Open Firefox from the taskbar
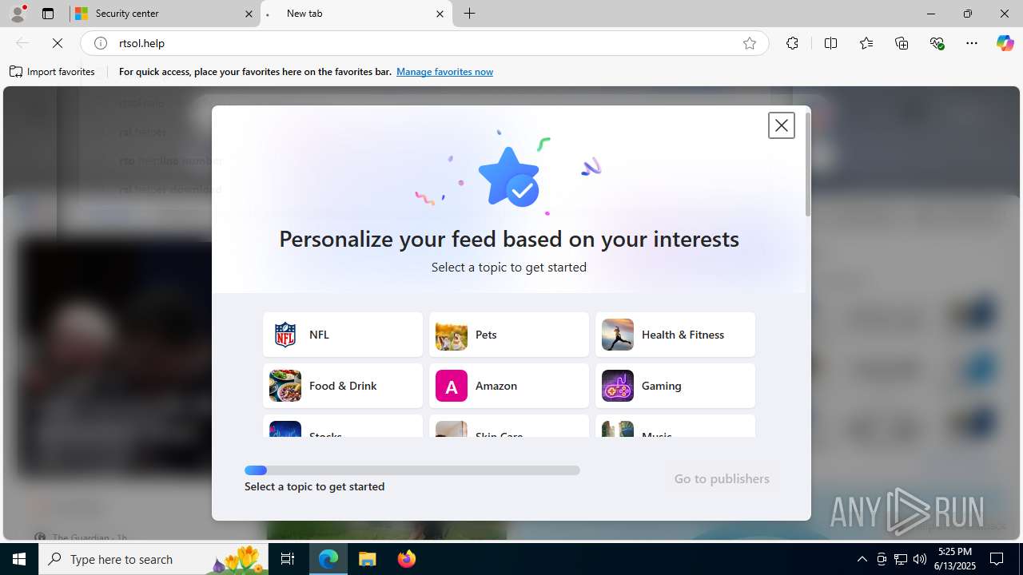This screenshot has width=1023, height=575. 407,559
